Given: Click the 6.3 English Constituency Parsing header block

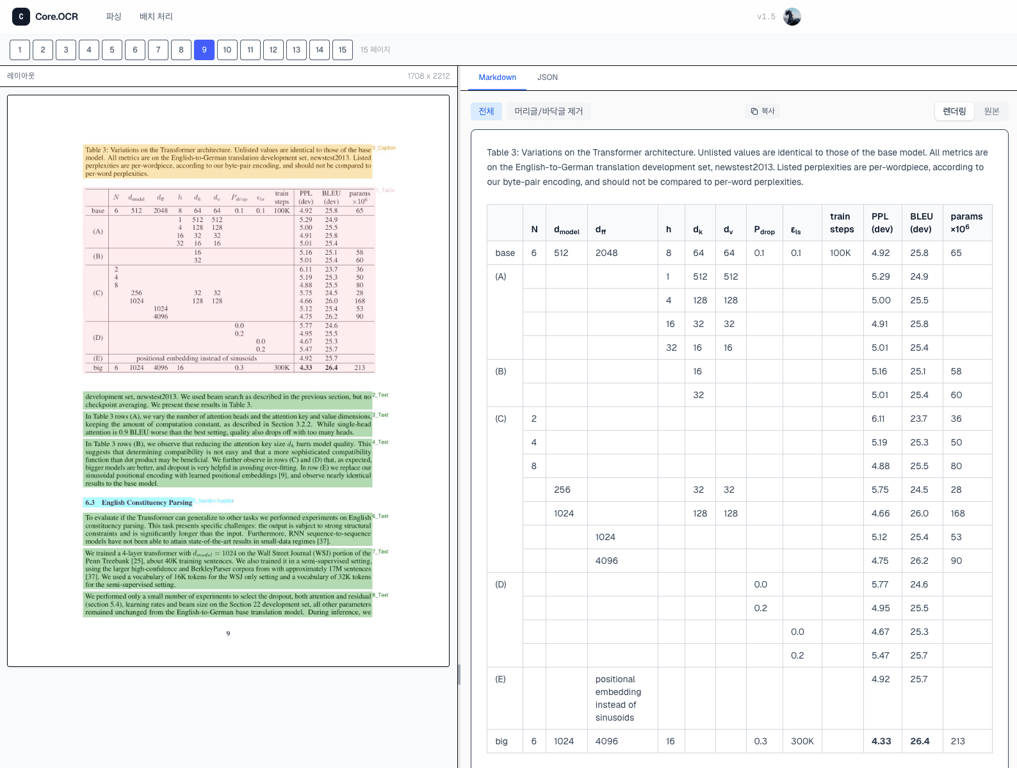Looking at the screenshot, I should (x=138, y=502).
